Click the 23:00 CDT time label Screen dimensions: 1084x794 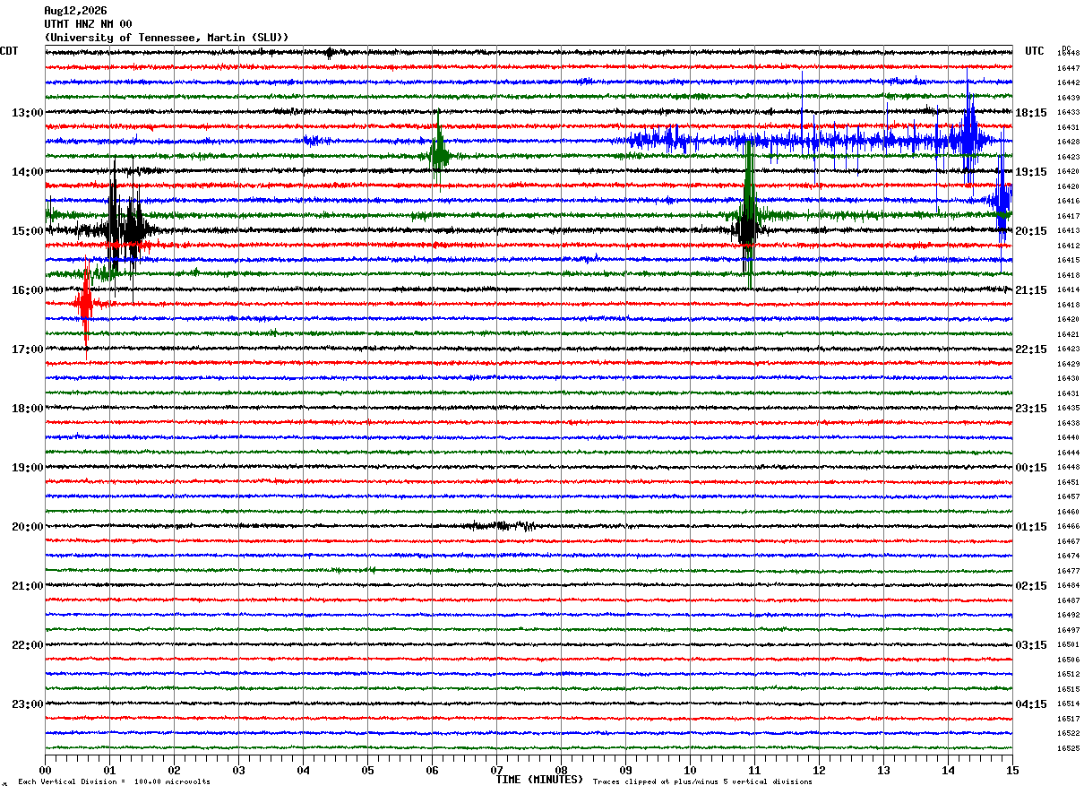coord(27,703)
